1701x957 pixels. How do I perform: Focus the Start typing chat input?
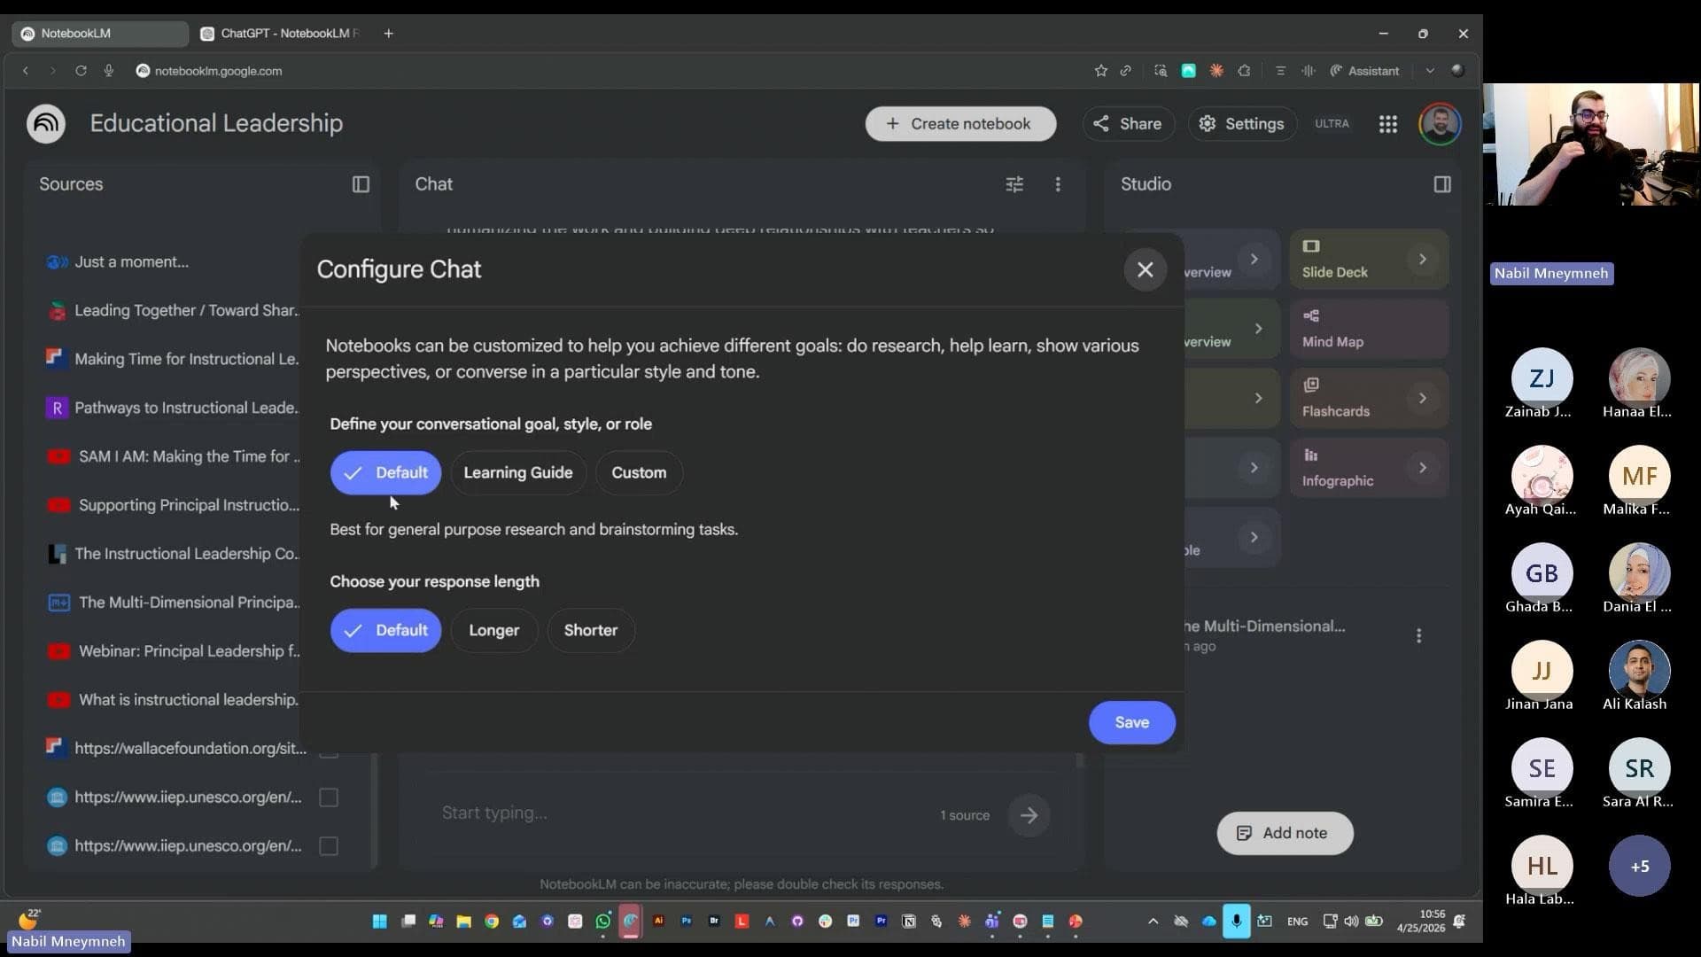pos(682,813)
